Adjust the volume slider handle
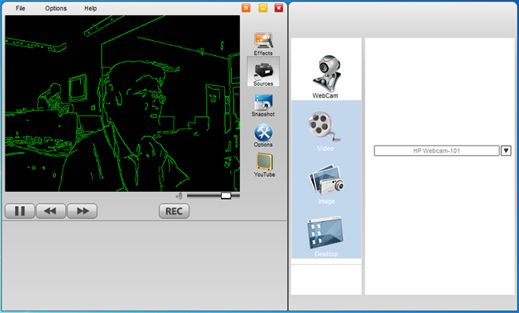The height and width of the screenshot is (313, 519). click(226, 196)
